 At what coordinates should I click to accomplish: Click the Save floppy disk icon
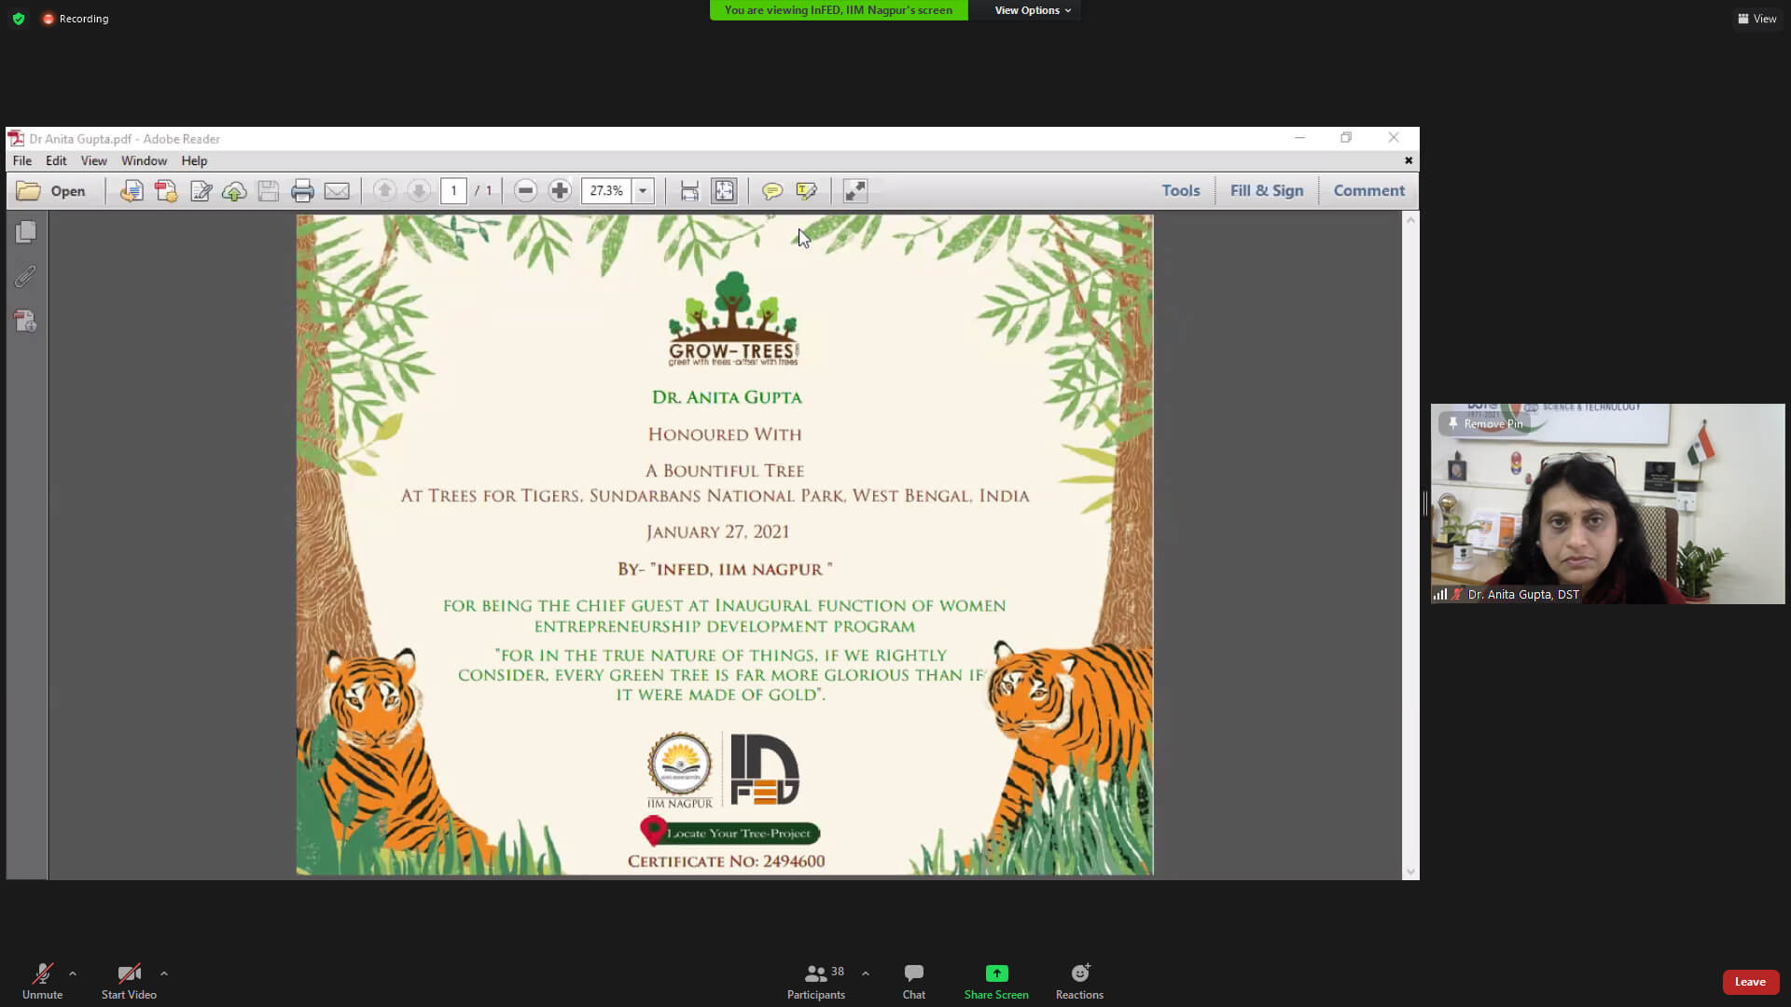(x=269, y=191)
